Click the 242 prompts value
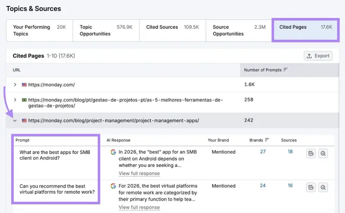 248,121
